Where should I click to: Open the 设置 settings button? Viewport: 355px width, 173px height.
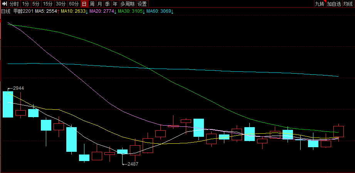coord(142,3)
